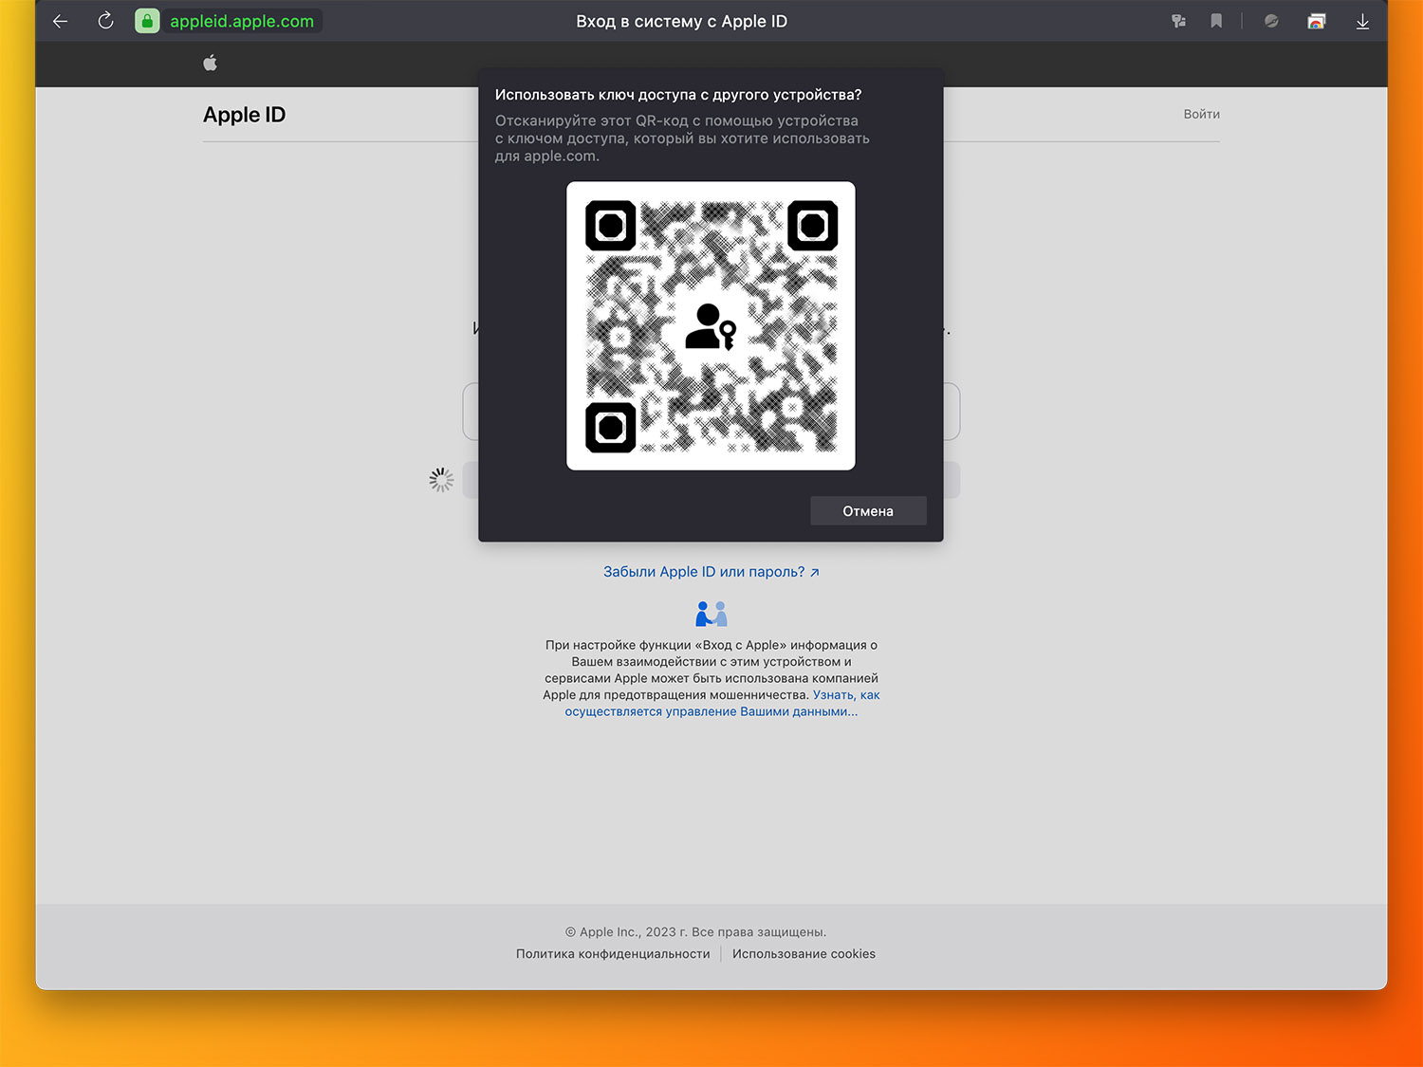
Task: Click the Apple ID page heading
Action: [x=244, y=115]
